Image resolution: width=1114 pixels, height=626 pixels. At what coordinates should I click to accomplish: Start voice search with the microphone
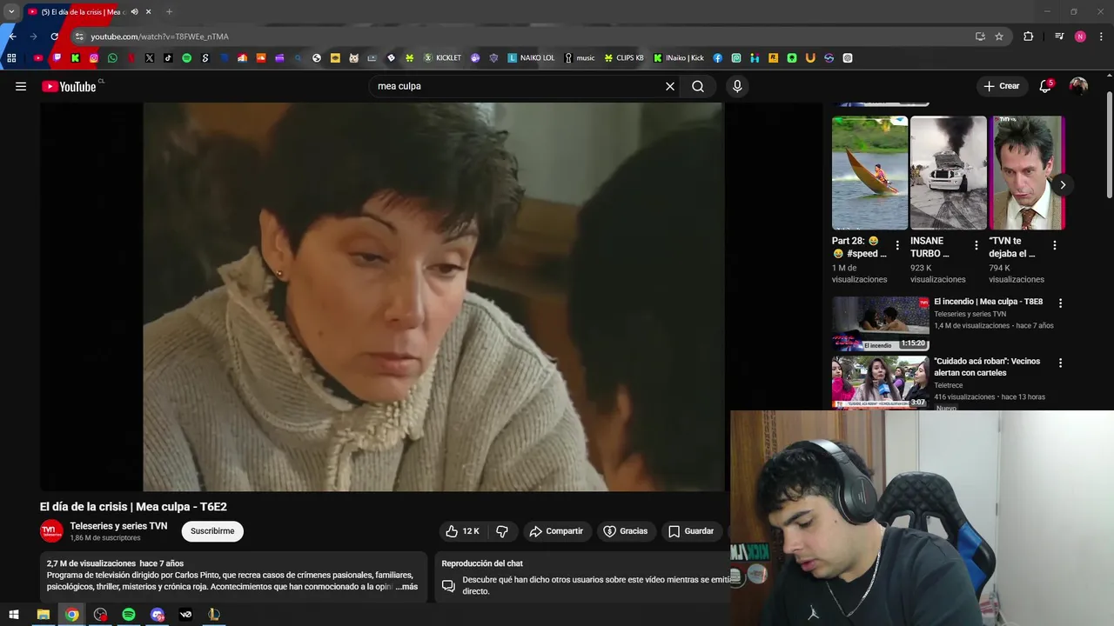coord(737,86)
